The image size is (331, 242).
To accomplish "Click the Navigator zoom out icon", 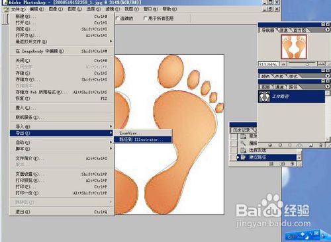I will [283, 64].
